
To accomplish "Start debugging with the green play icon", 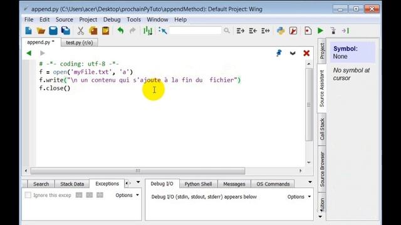I will 320,31.
